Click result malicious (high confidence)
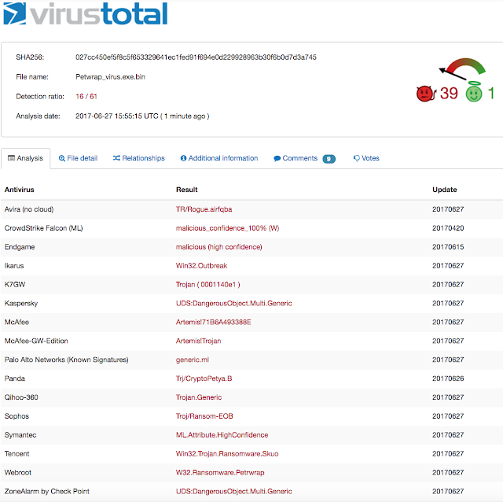Screen dimensions: 503x502 [x=218, y=247]
